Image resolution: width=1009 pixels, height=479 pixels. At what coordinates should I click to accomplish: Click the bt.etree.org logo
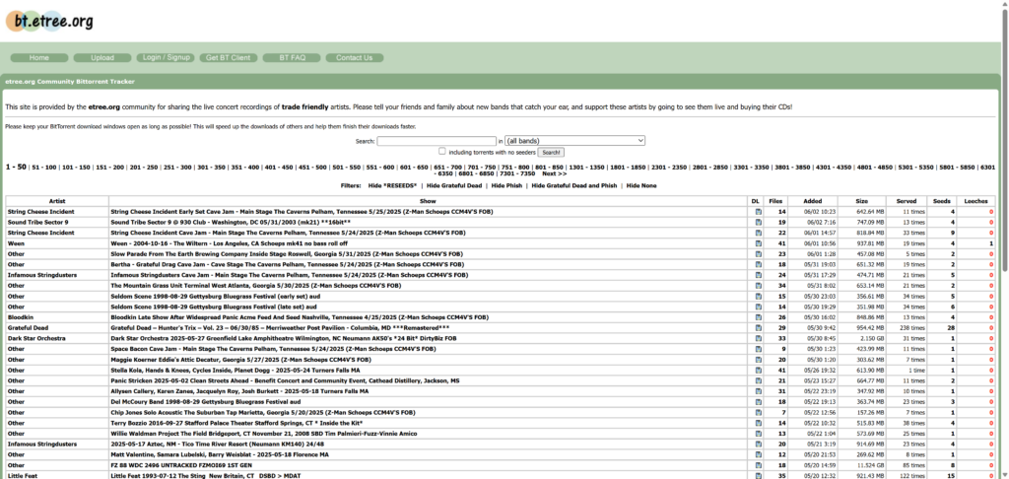(x=50, y=22)
